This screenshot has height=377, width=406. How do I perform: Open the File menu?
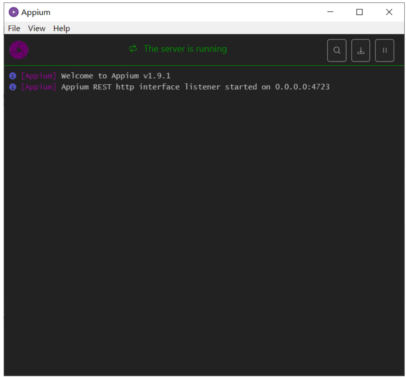(14, 28)
